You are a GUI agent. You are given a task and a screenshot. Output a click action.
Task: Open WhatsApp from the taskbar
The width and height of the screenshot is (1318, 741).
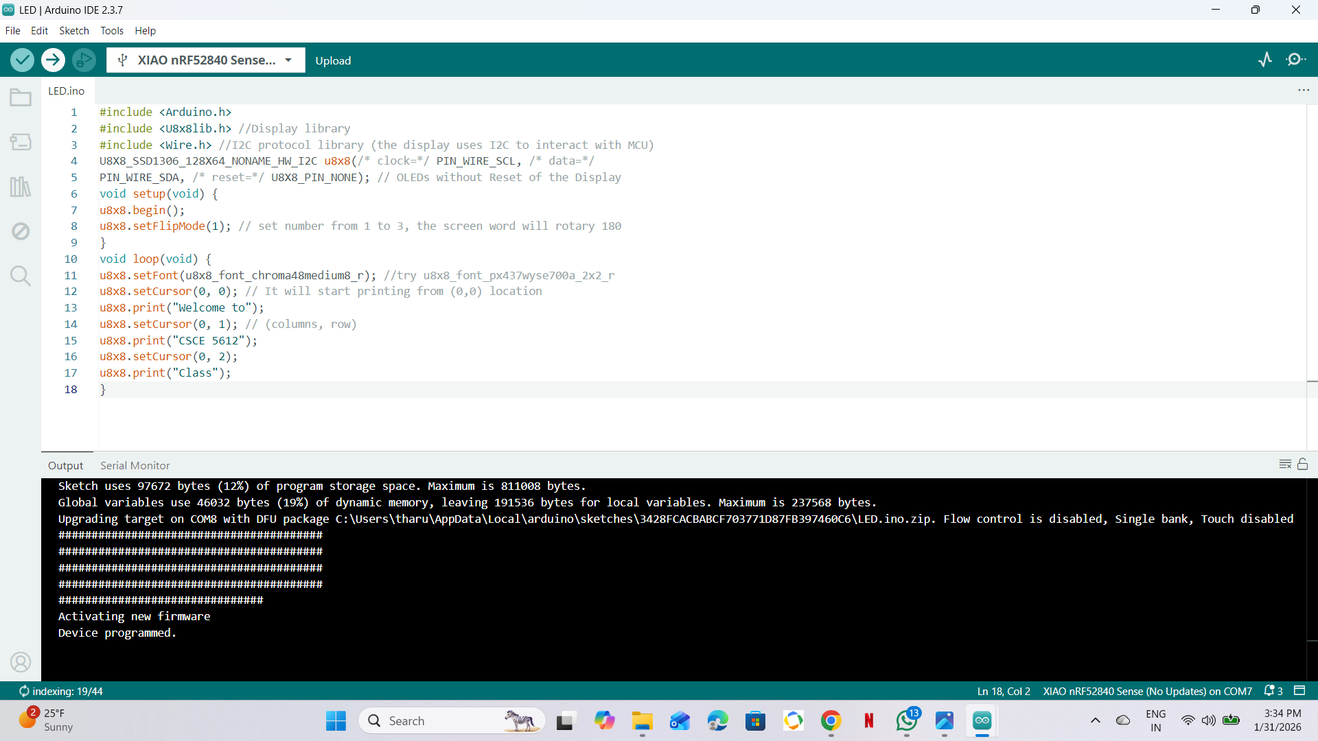pyautogui.click(x=907, y=720)
